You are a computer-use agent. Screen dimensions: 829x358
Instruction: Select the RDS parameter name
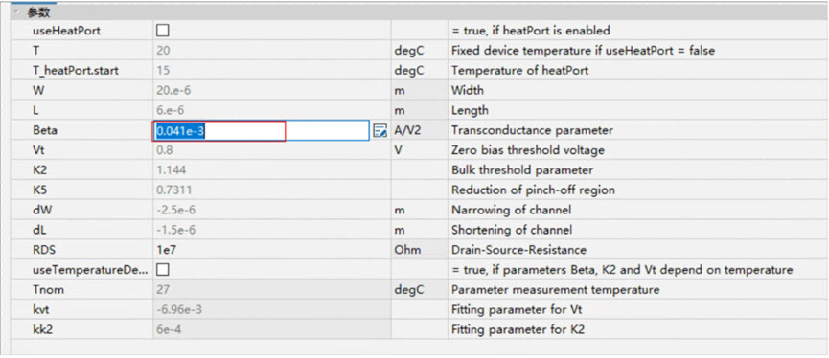coord(43,250)
